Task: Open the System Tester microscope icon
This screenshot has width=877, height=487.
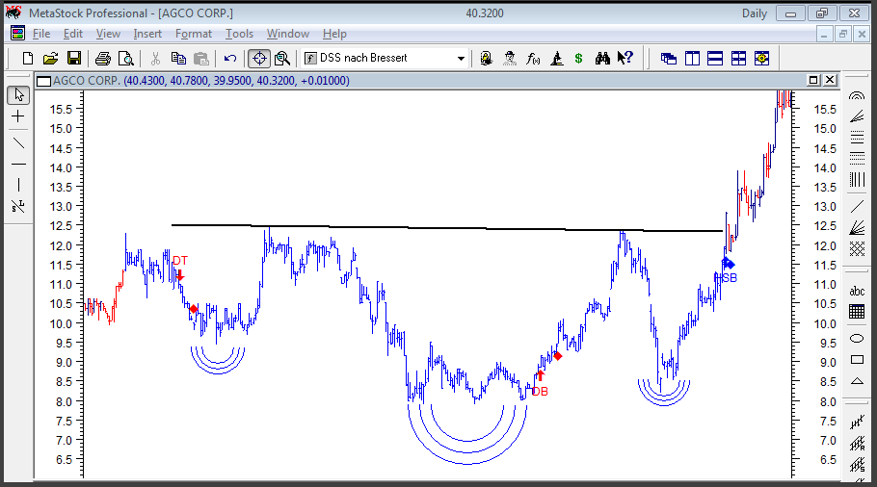Action: (556, 58)
